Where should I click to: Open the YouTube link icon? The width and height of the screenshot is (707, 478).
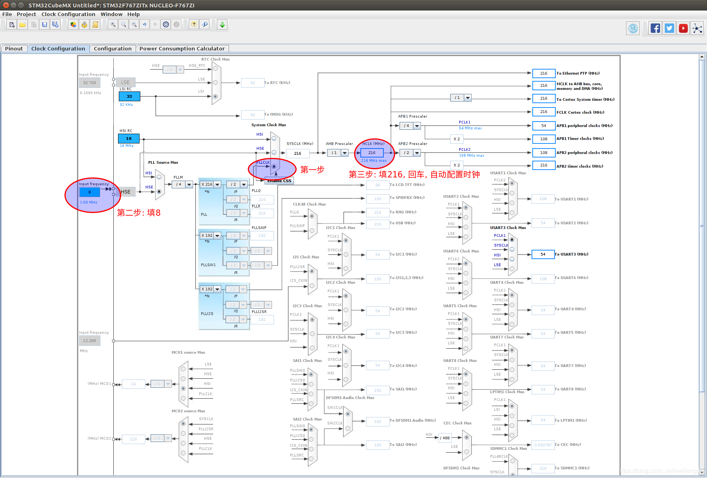coord(683,29)
